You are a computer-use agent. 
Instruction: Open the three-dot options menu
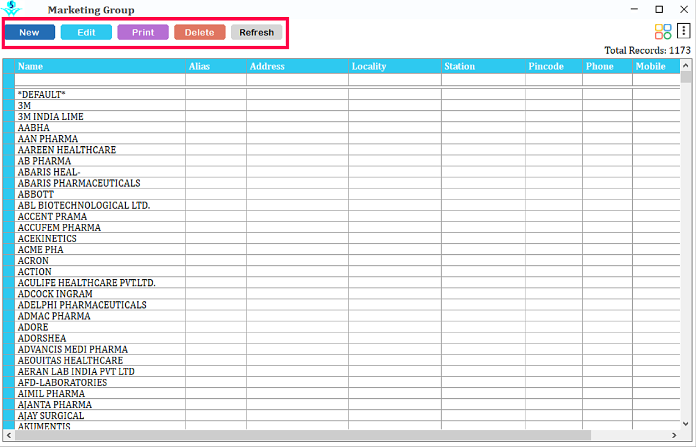[x=684, y=31]
